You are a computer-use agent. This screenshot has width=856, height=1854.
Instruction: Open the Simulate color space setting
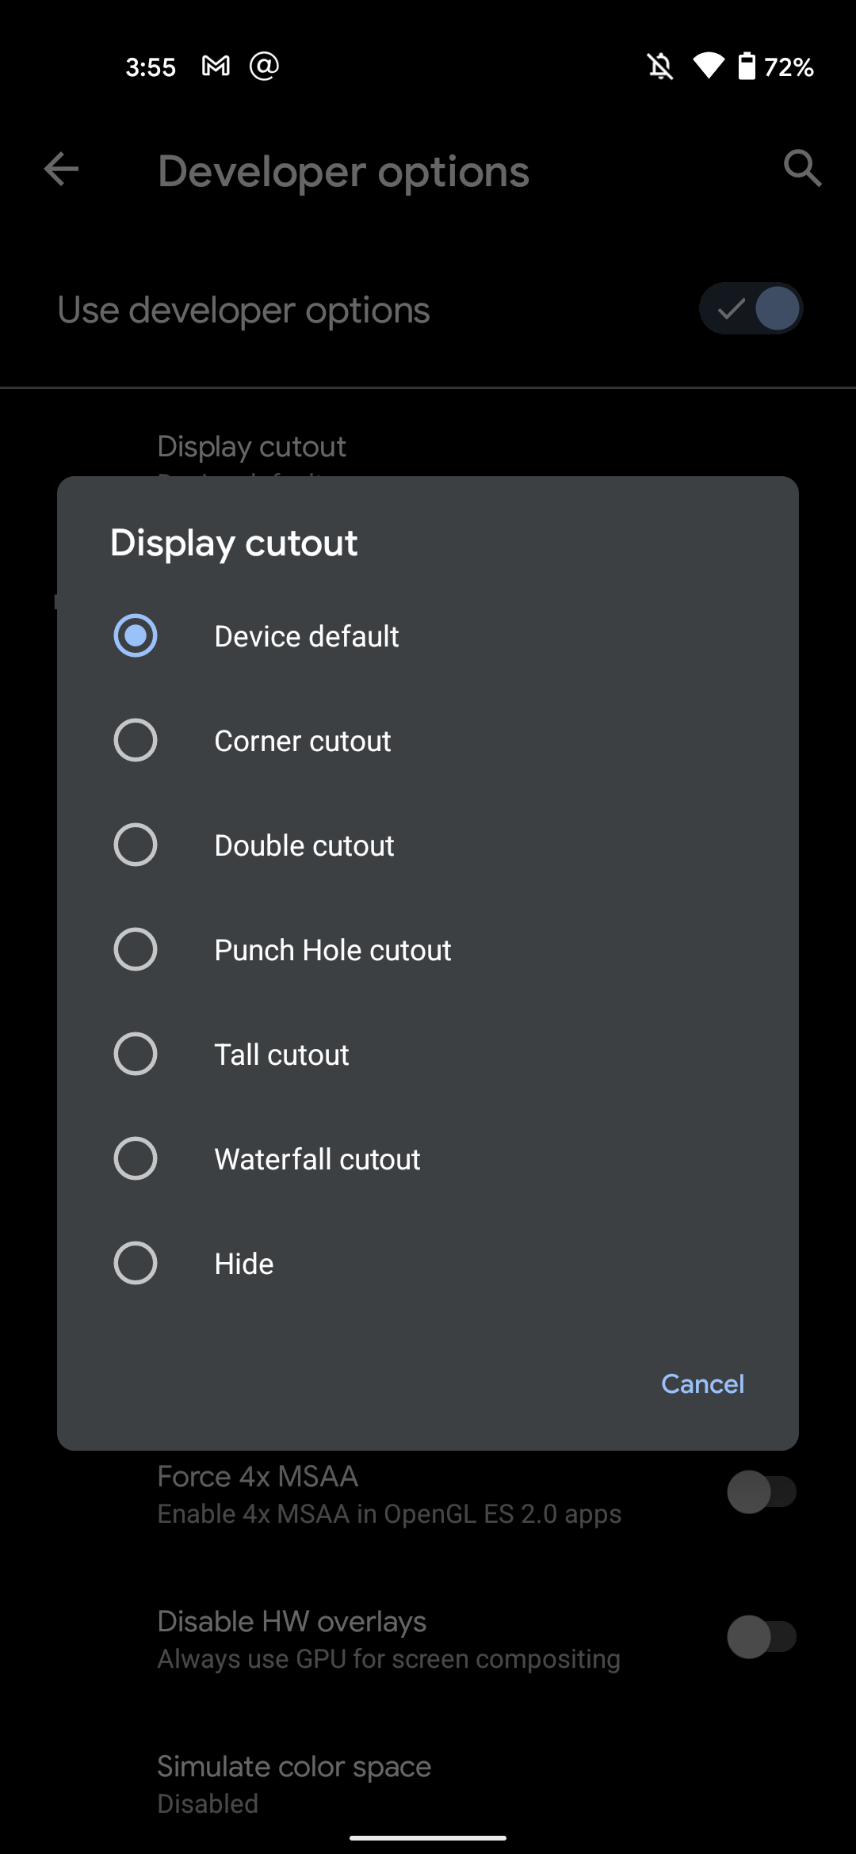tap(294, 1783)
